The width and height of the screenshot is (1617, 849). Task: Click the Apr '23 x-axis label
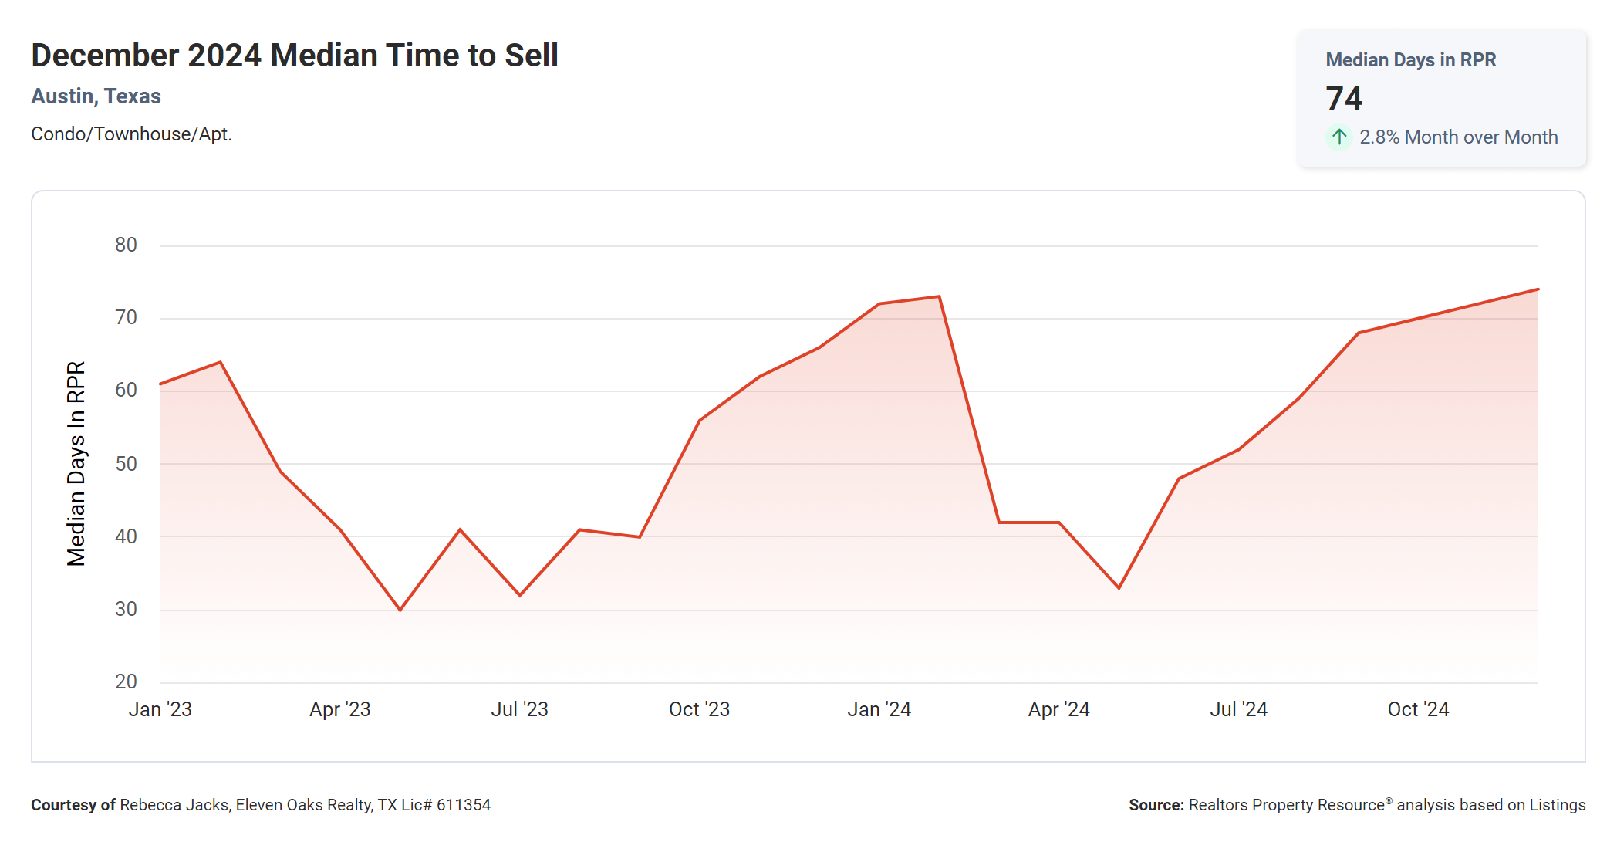340,709
